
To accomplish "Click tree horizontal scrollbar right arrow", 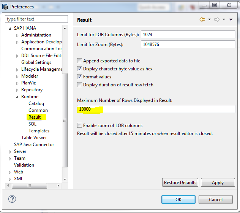I will click(x=58, y=186).
